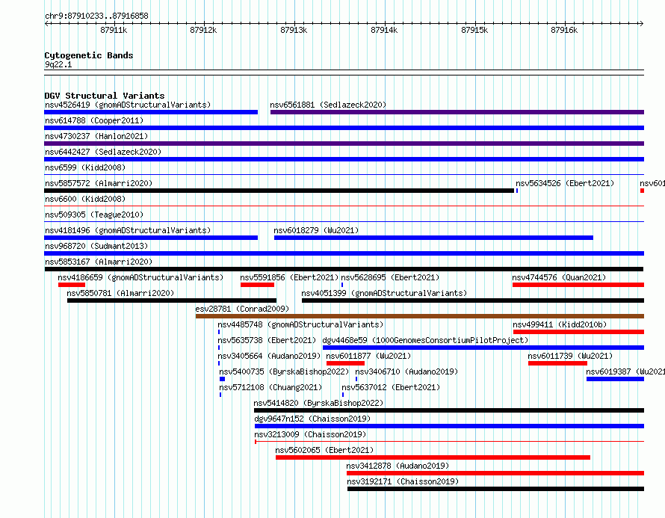
Task: Click nsv6011739 (Wu2021) label
Action: pos(570,356)
